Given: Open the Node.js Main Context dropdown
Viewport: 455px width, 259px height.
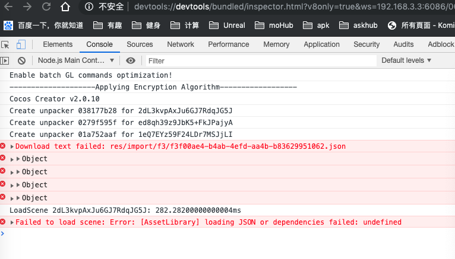Looking at the screenshot, I should (75, 60).
